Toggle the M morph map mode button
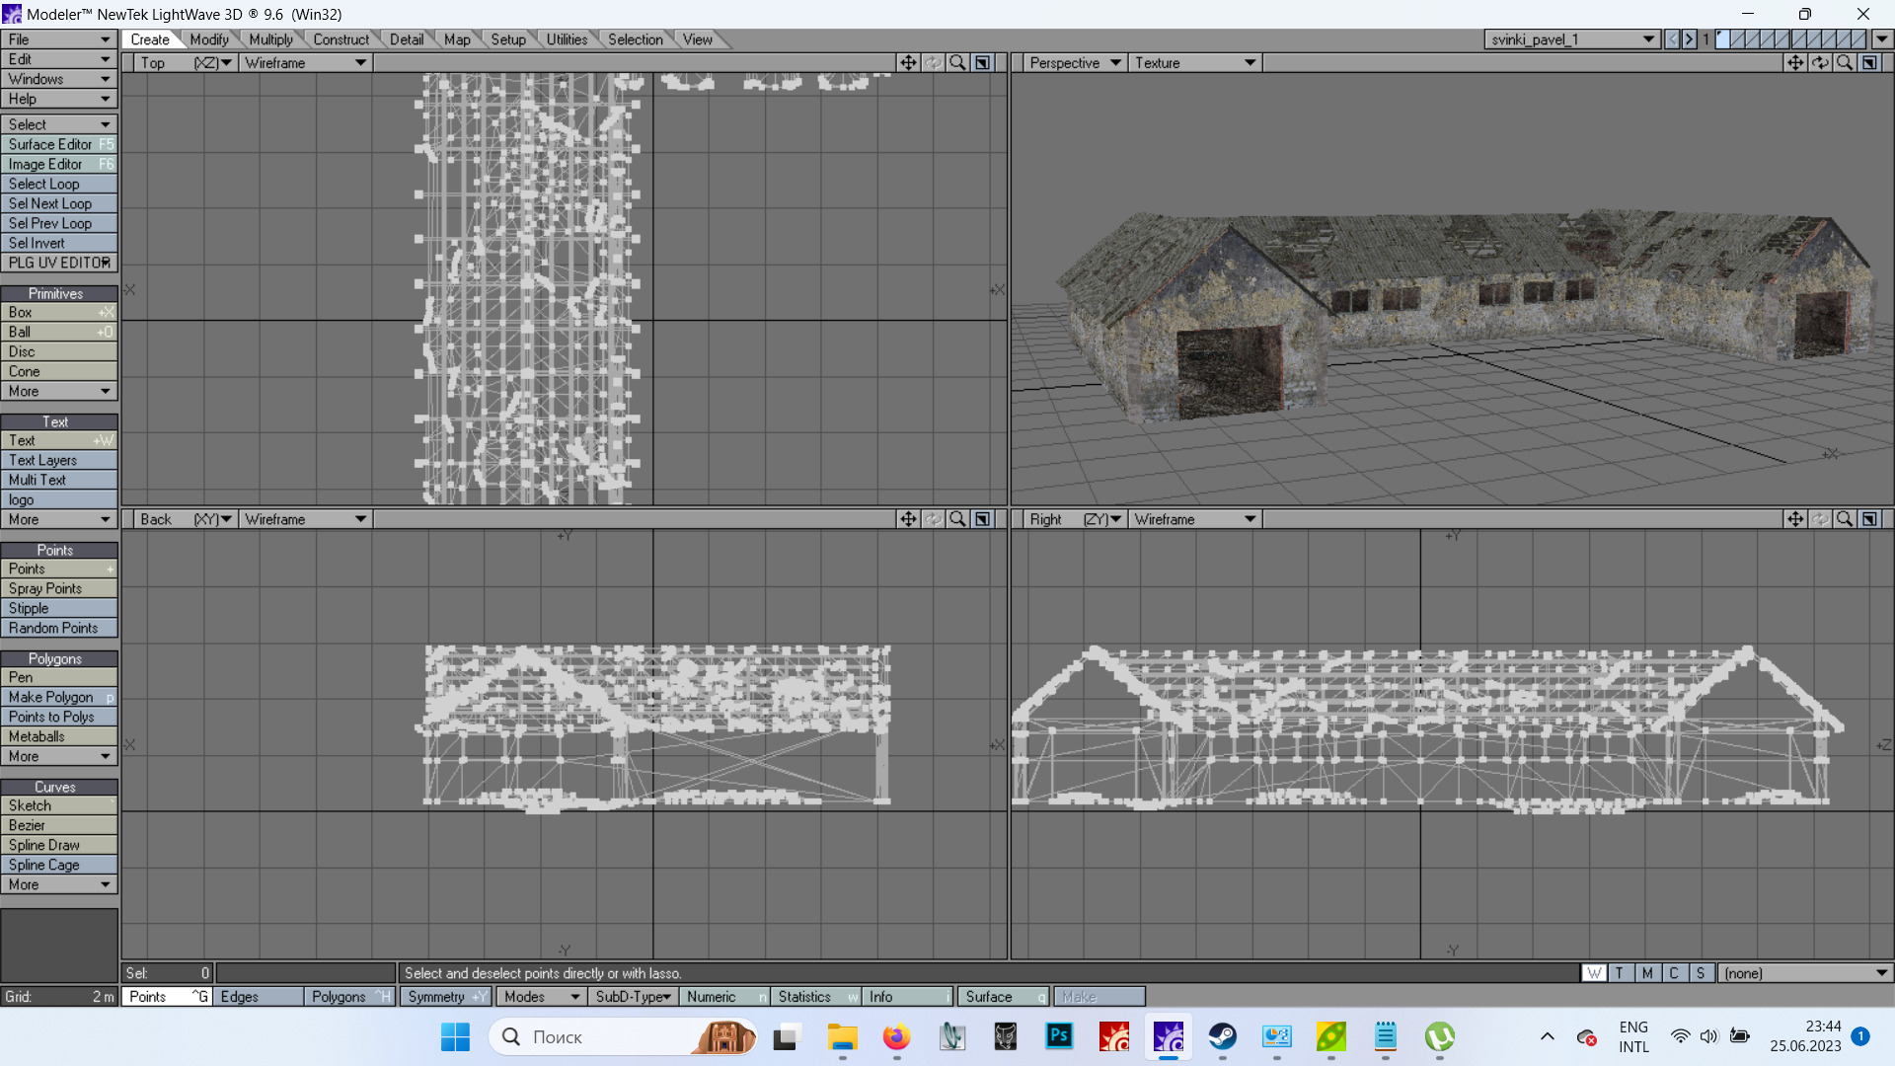Viewport: 1895px width, 1066px height. (x=1646, y=973)
